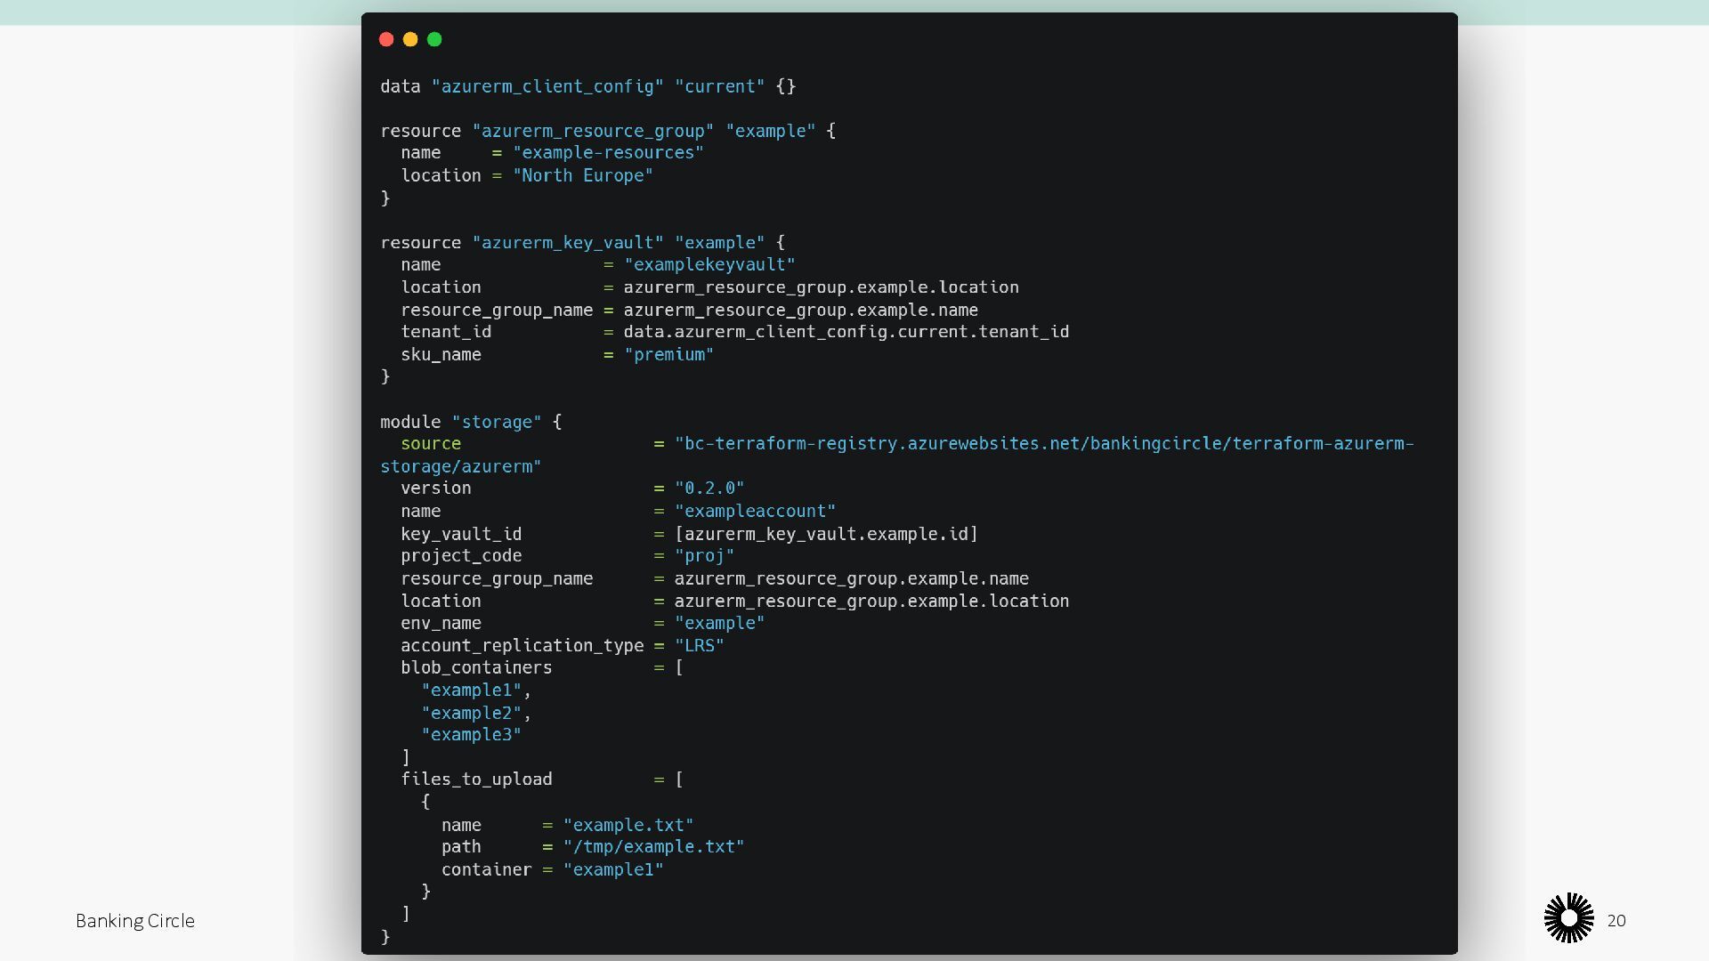The width and height of the screenshot is (1709, 961).
Task: Click the "exampleaccount" name value
Action: tap(755, 512)
